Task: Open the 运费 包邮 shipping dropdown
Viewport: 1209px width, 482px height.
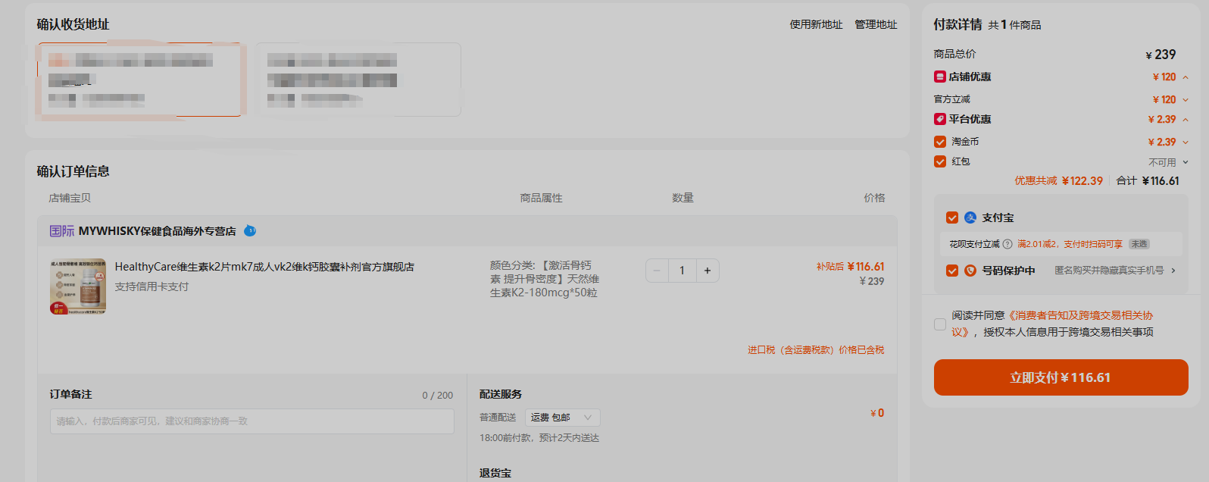Action: tap(562, 418)
